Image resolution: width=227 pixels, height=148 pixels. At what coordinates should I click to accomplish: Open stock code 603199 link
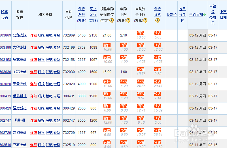[x=5, y=48]
